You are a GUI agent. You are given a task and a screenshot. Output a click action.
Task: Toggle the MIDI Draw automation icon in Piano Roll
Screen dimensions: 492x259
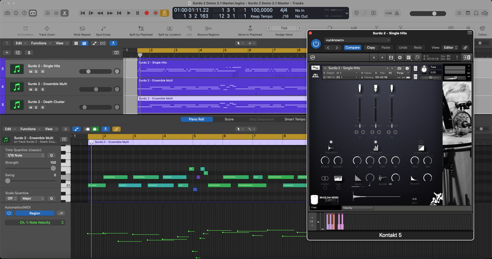[76, 129]
